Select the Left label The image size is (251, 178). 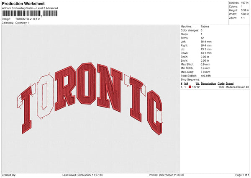pos(183,42)
